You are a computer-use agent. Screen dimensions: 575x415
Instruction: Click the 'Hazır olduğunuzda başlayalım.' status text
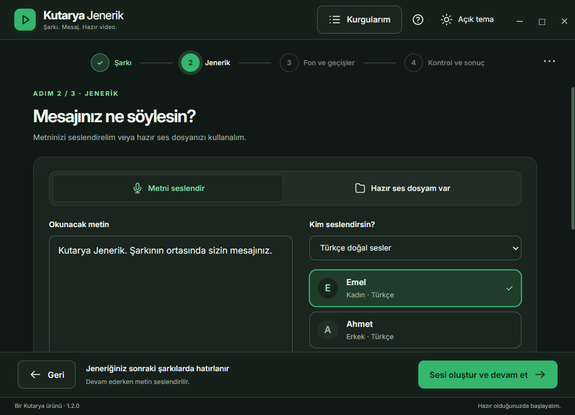[519, 406]
